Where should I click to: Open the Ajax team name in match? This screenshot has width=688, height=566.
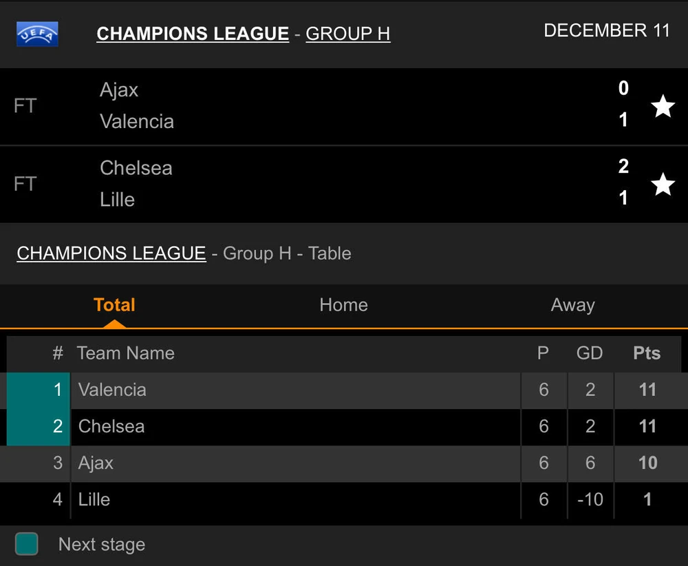(x=119, y=90)
